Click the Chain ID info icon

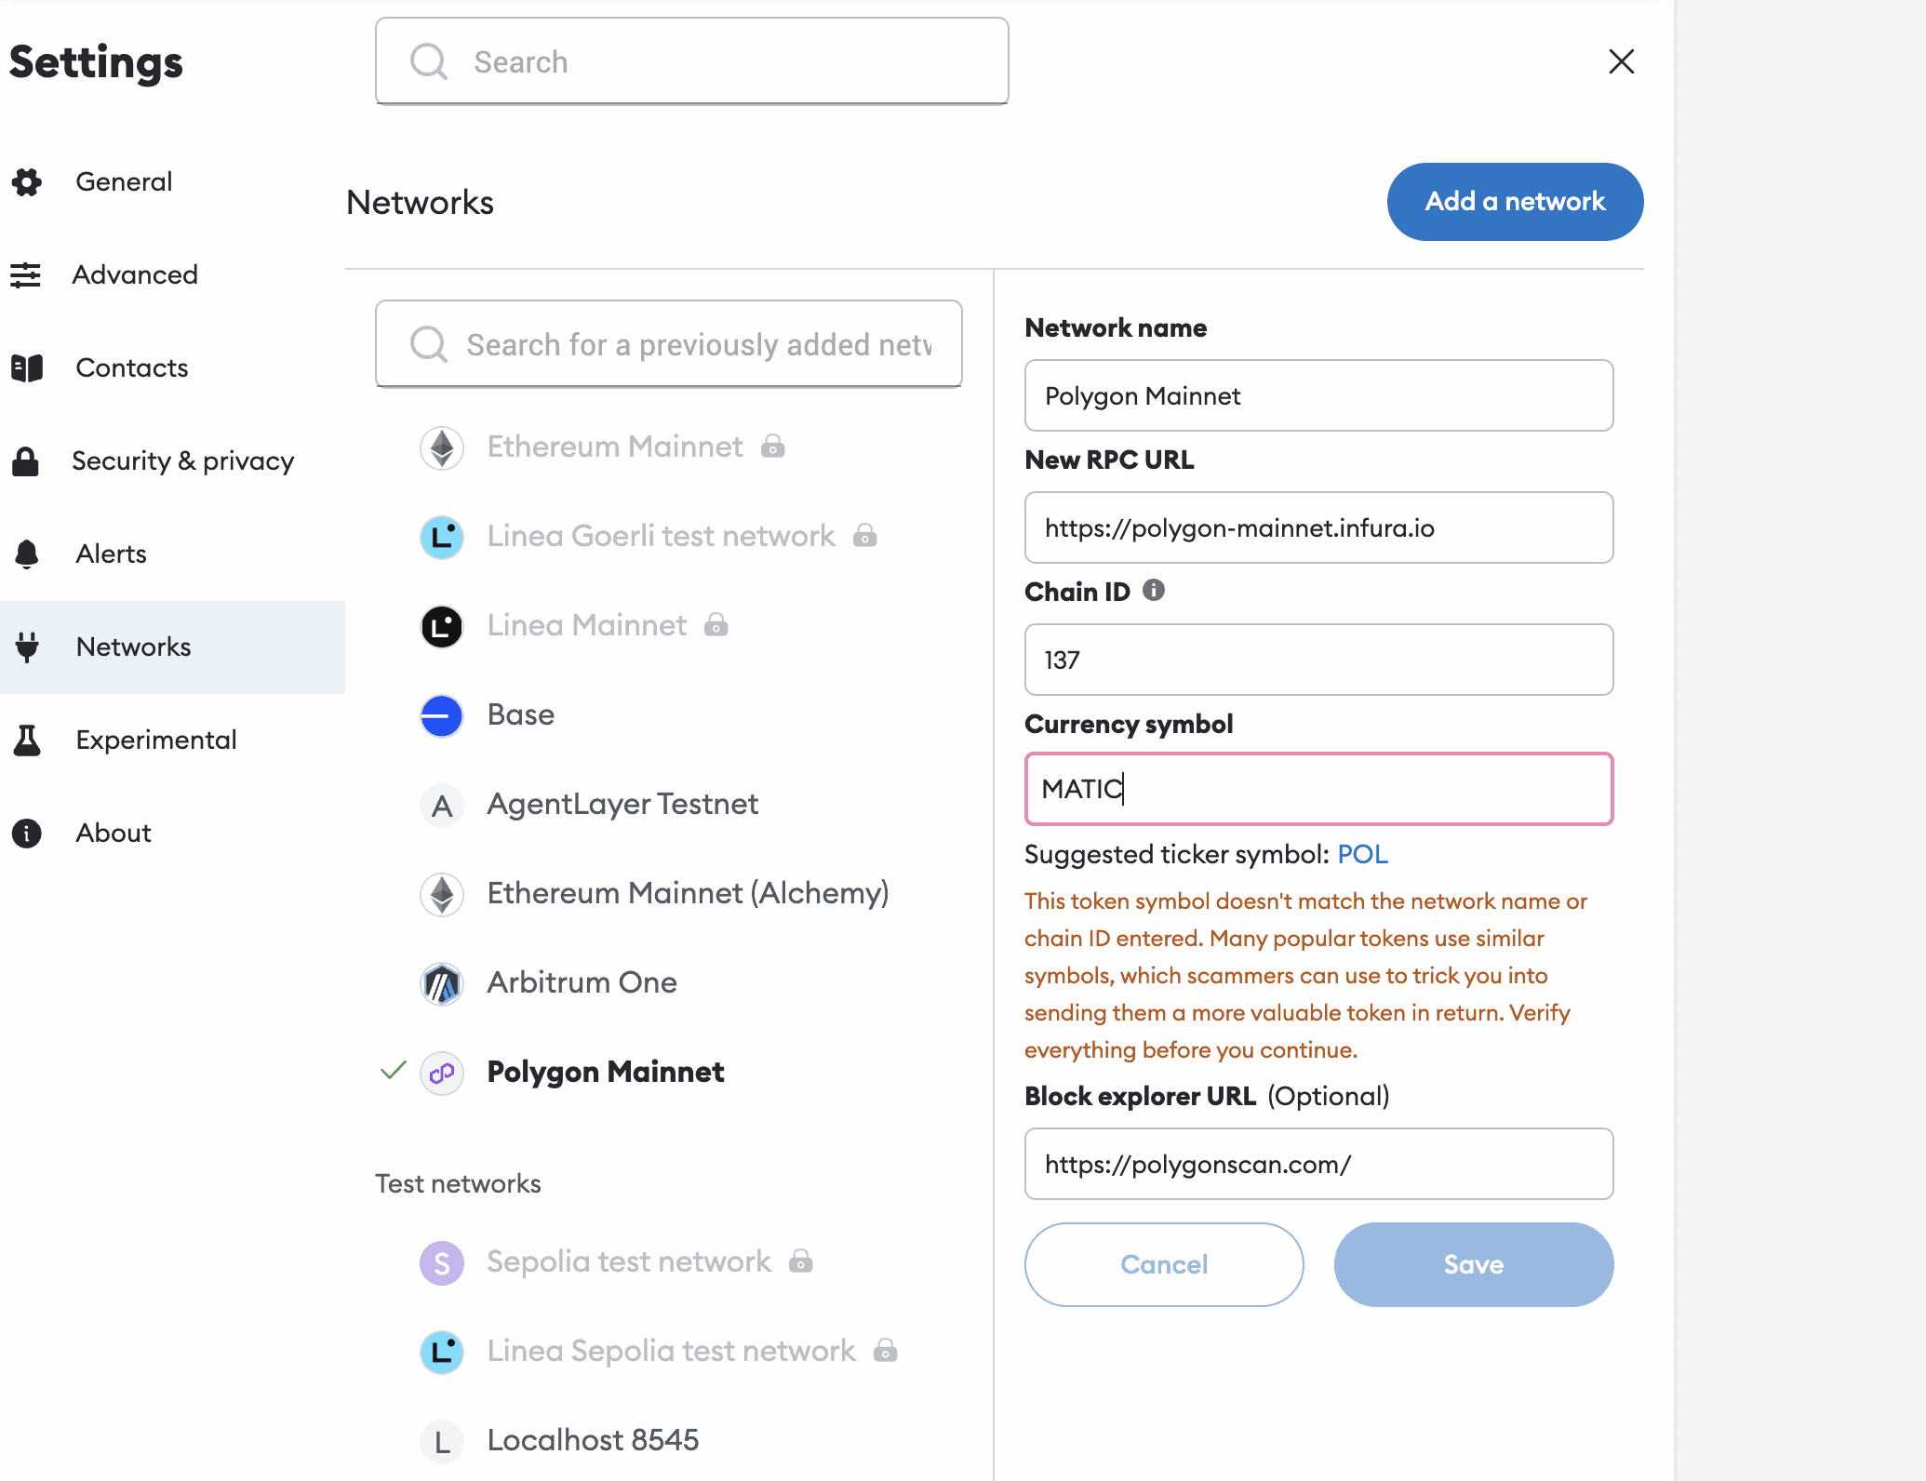coord(1154,591)
